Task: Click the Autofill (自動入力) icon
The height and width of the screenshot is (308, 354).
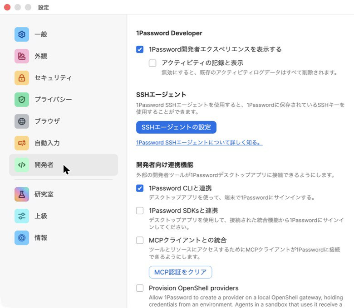Action: [x=22, y=143]
